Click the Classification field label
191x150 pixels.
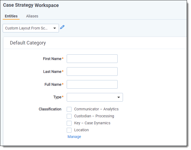50,109
